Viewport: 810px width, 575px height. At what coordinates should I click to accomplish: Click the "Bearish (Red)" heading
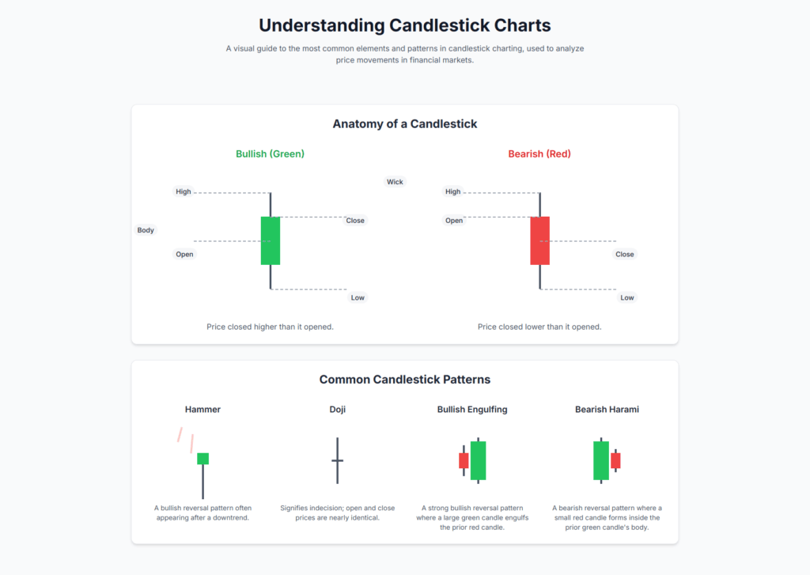pyautogui.click(x=539, y=154)
